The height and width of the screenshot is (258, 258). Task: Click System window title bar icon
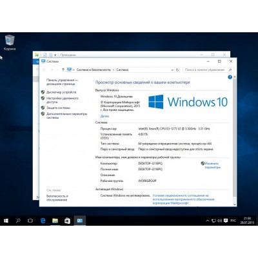pyautogui.click(x=43, y=61)
